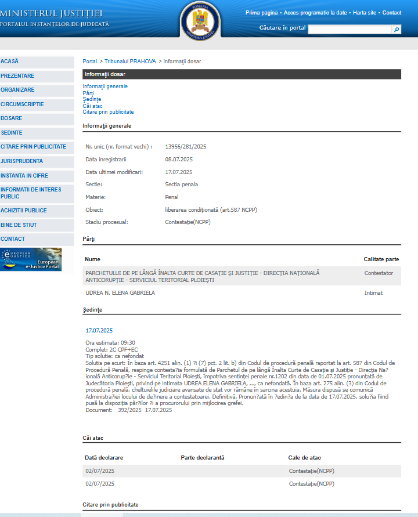Open the European e-Justice Portal banner
Screen dimensions: 418x517
[31, 259]
